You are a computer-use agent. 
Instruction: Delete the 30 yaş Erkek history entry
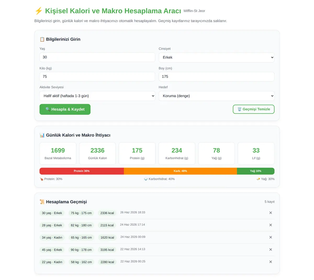pyautogui.click(x=271, y=213)
